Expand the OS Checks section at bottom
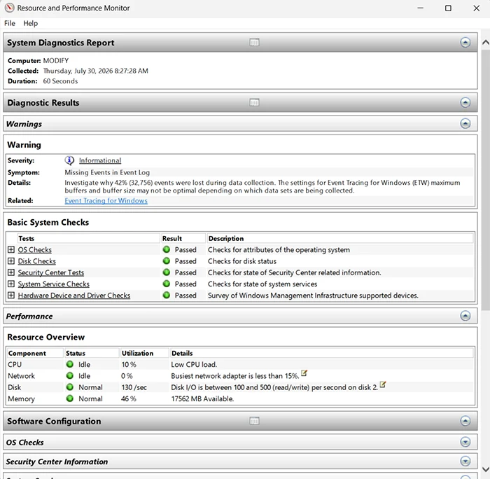 [x=465, y=442]
